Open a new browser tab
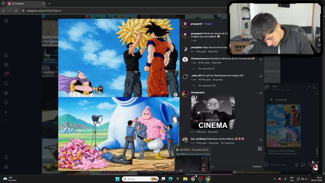The width and height of the screenshot is (325, 183). (x=49, y=4)
